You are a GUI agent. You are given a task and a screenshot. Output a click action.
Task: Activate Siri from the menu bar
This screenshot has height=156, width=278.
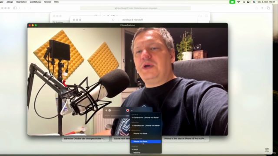[x=254, y=2]
